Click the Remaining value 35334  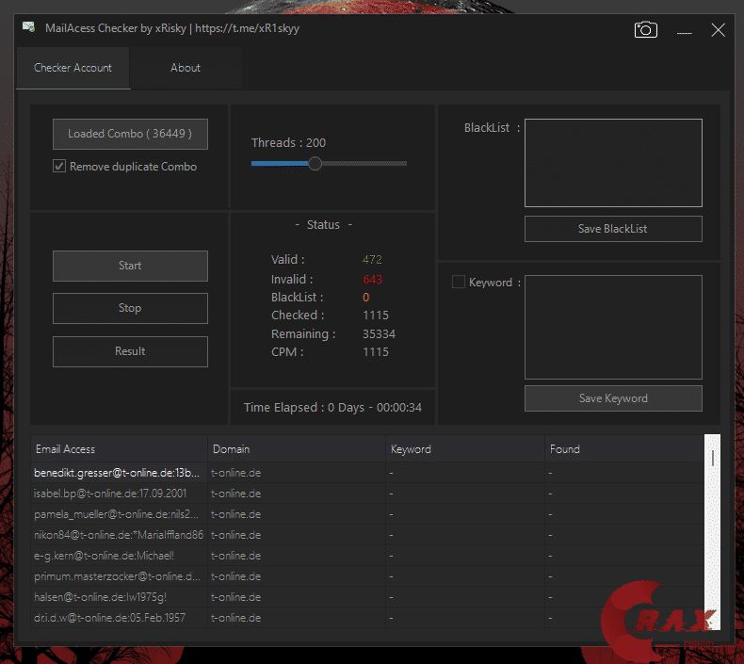point(379,334)
